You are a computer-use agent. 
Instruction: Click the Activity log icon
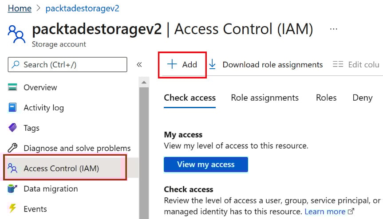pyautogui.click(x=12, y=108)
